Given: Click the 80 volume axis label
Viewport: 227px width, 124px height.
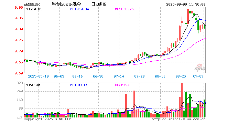Looking at the screenshot, I should pyautogui.click(x=21, y=108).
